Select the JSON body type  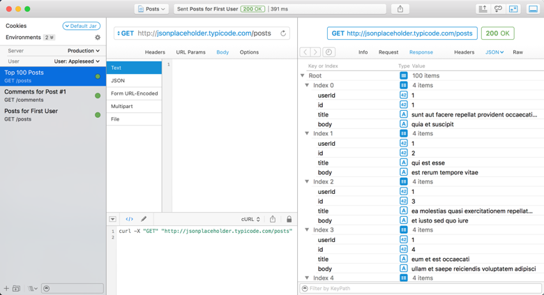pyautogui.click(x=135, y=80)
